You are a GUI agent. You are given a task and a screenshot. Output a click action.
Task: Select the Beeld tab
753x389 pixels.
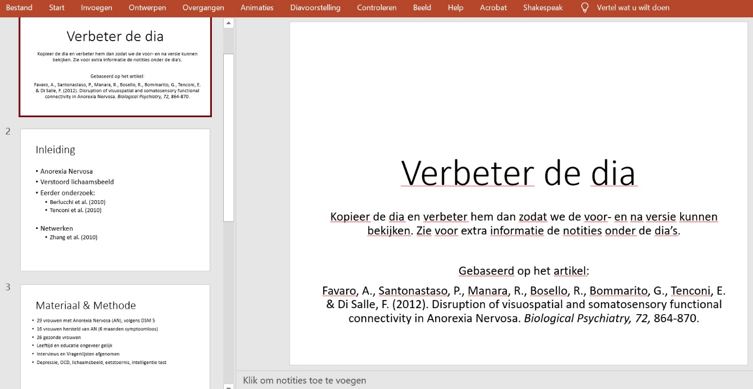(422, 8)
